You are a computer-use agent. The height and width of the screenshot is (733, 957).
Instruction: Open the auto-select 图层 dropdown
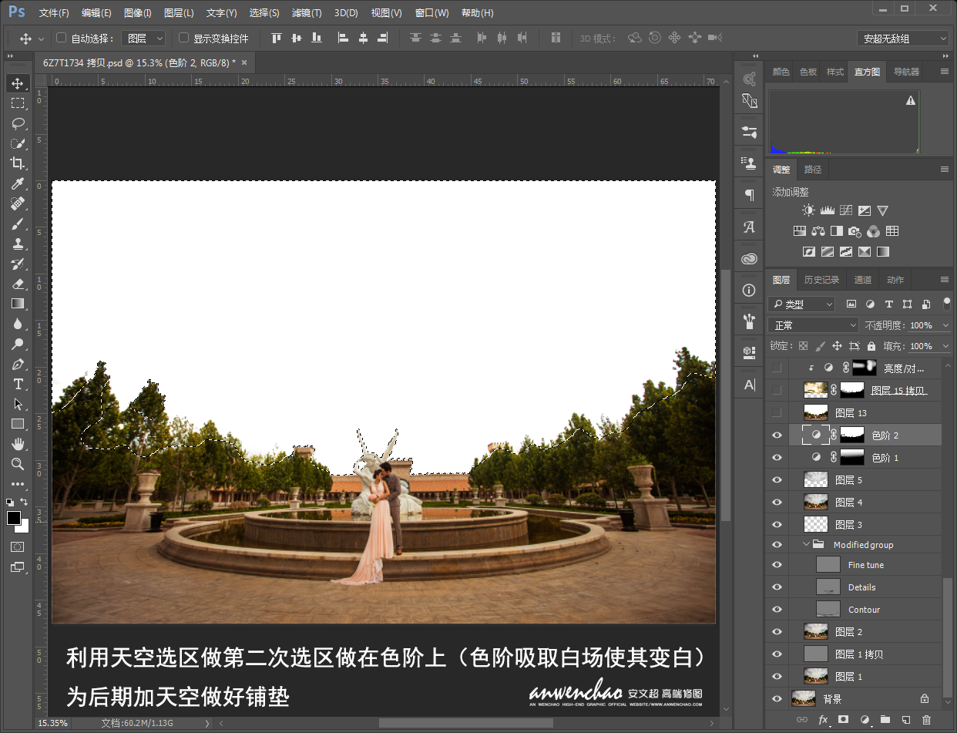pyautogui.click(x=144, y=38)
